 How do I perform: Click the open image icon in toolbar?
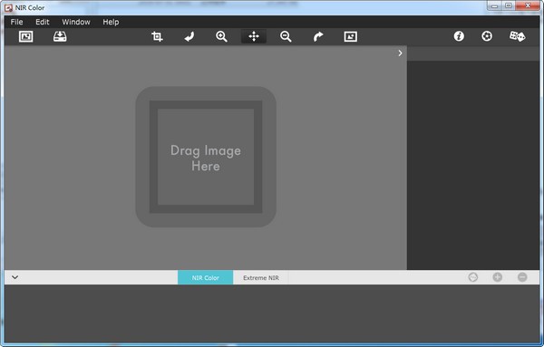(25, 36)
